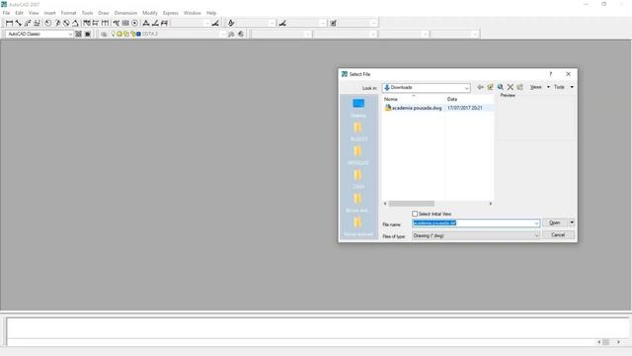The height and width of the screenshot is (356, 632).
Task: Click the Tolerance tool icon
Action: coord(125,23)
